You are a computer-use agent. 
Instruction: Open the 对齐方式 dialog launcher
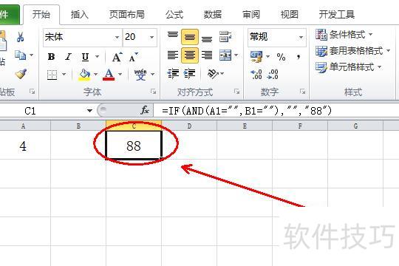click(236, 91)
